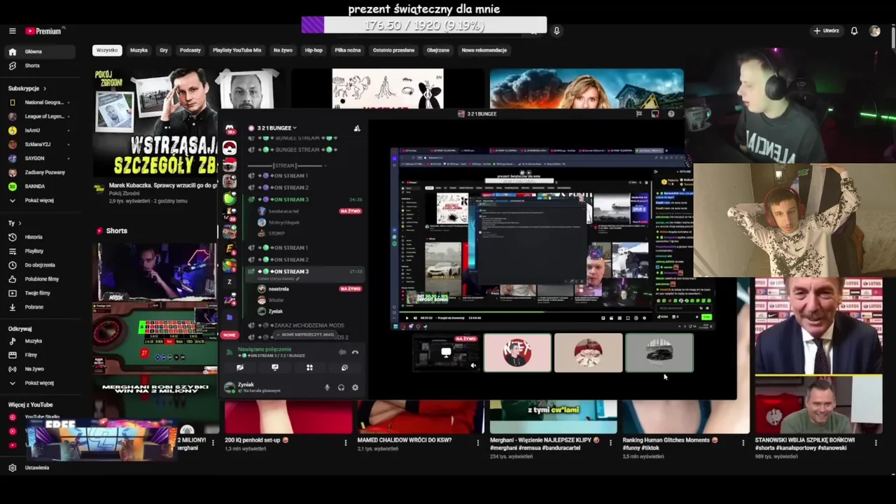This screenshot has height=504, width=896.
Task: Open Shorts in YouTube sidebar
Action: pyautogui.click(x=38, y=66)
